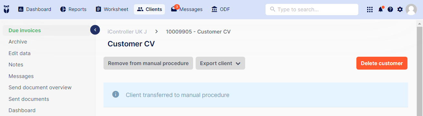Click the help question mark icon
Viewport: 423px width, 116px height.
click(x=390, y=9)
